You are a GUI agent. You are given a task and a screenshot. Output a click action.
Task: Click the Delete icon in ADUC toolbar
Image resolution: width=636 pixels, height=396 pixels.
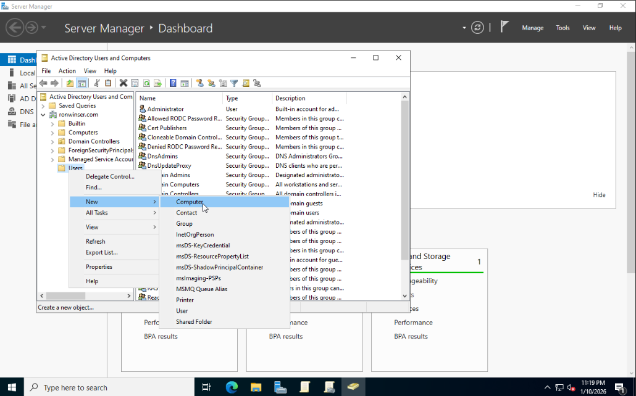point(123,83)
